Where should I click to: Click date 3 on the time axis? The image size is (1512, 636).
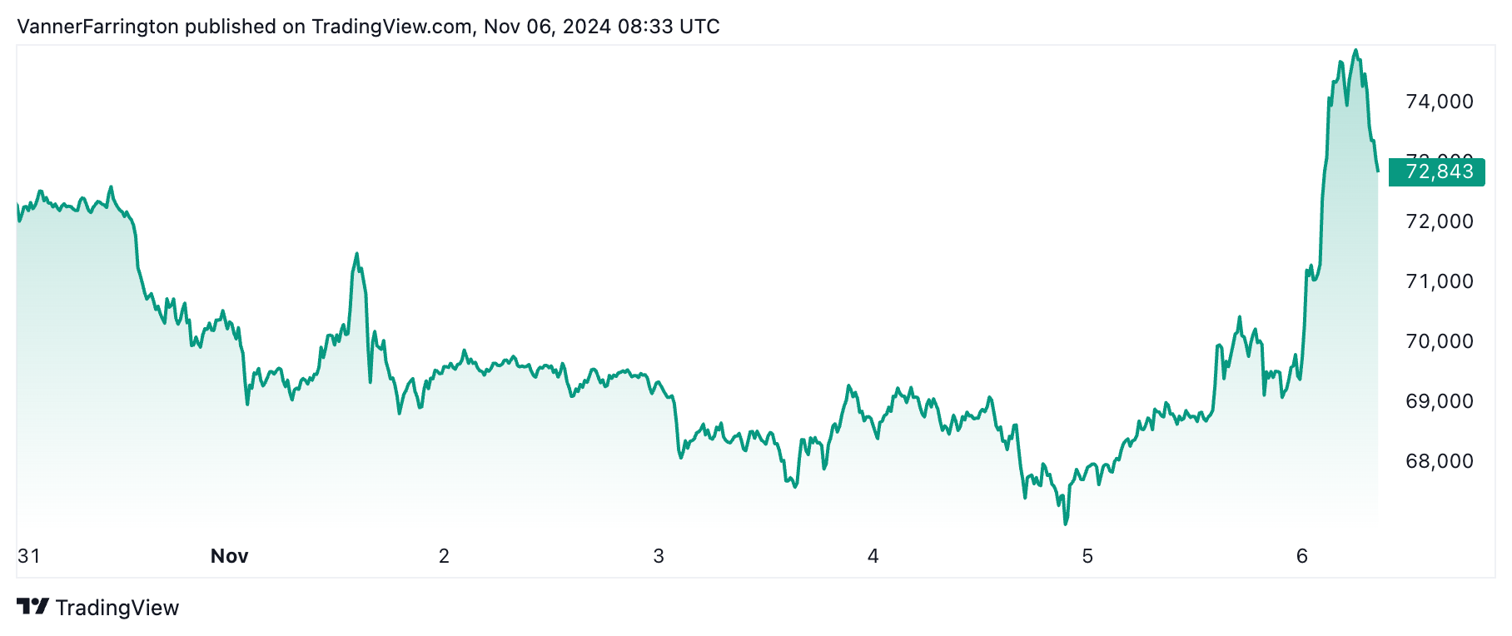coord(659,556)
